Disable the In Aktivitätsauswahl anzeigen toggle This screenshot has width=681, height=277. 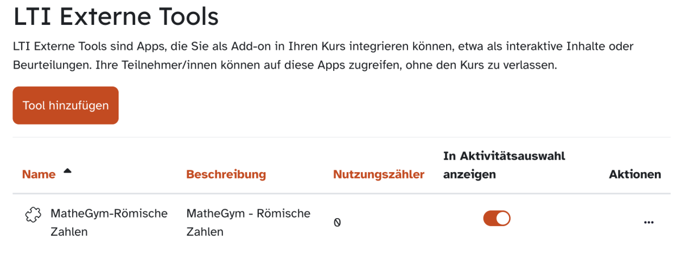tap(497, 218)
